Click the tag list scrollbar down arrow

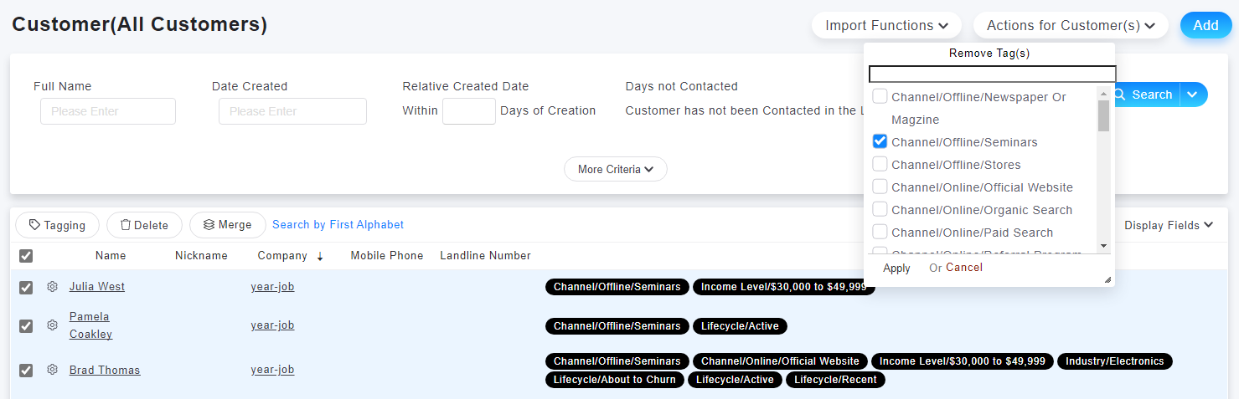1103,246
